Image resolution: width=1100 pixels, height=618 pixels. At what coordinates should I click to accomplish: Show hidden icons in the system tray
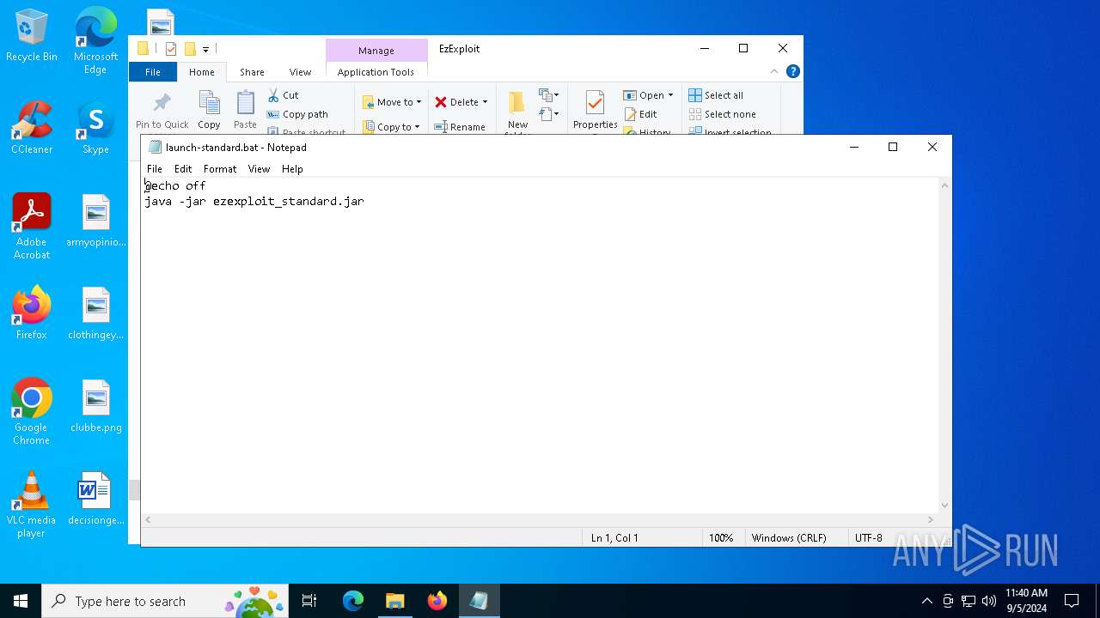click(x=926, y=601)
